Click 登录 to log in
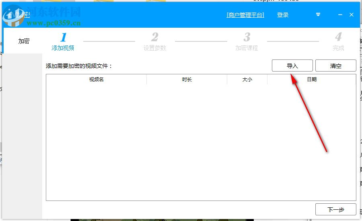This screenshot has width=362, height=221. tap(283, 15)
